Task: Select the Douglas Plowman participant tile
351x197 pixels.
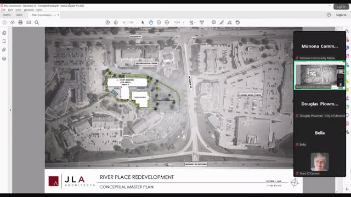Action: 319,104
